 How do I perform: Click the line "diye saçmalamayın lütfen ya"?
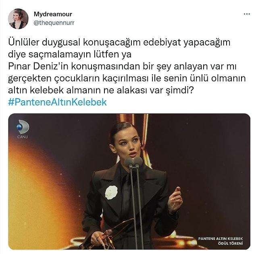pyautogui.click(x=70, y=54)
